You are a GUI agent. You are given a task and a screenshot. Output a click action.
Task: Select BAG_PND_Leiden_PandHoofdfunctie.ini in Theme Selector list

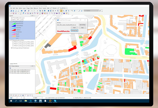(x=21, y=70)
